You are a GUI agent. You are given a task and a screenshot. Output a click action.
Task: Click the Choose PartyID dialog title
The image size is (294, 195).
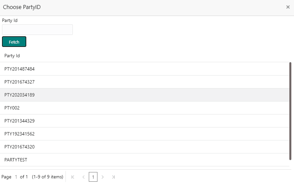click(22, 7)
